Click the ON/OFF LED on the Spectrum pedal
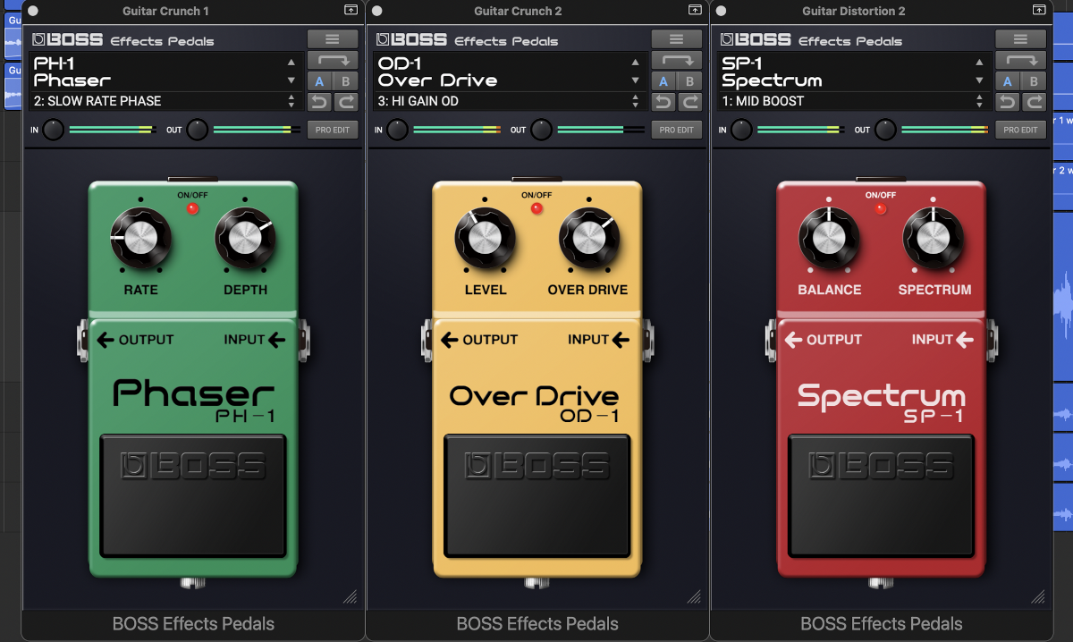The height and width of the screenshot is (642, 1073). [x=881, y=208]
